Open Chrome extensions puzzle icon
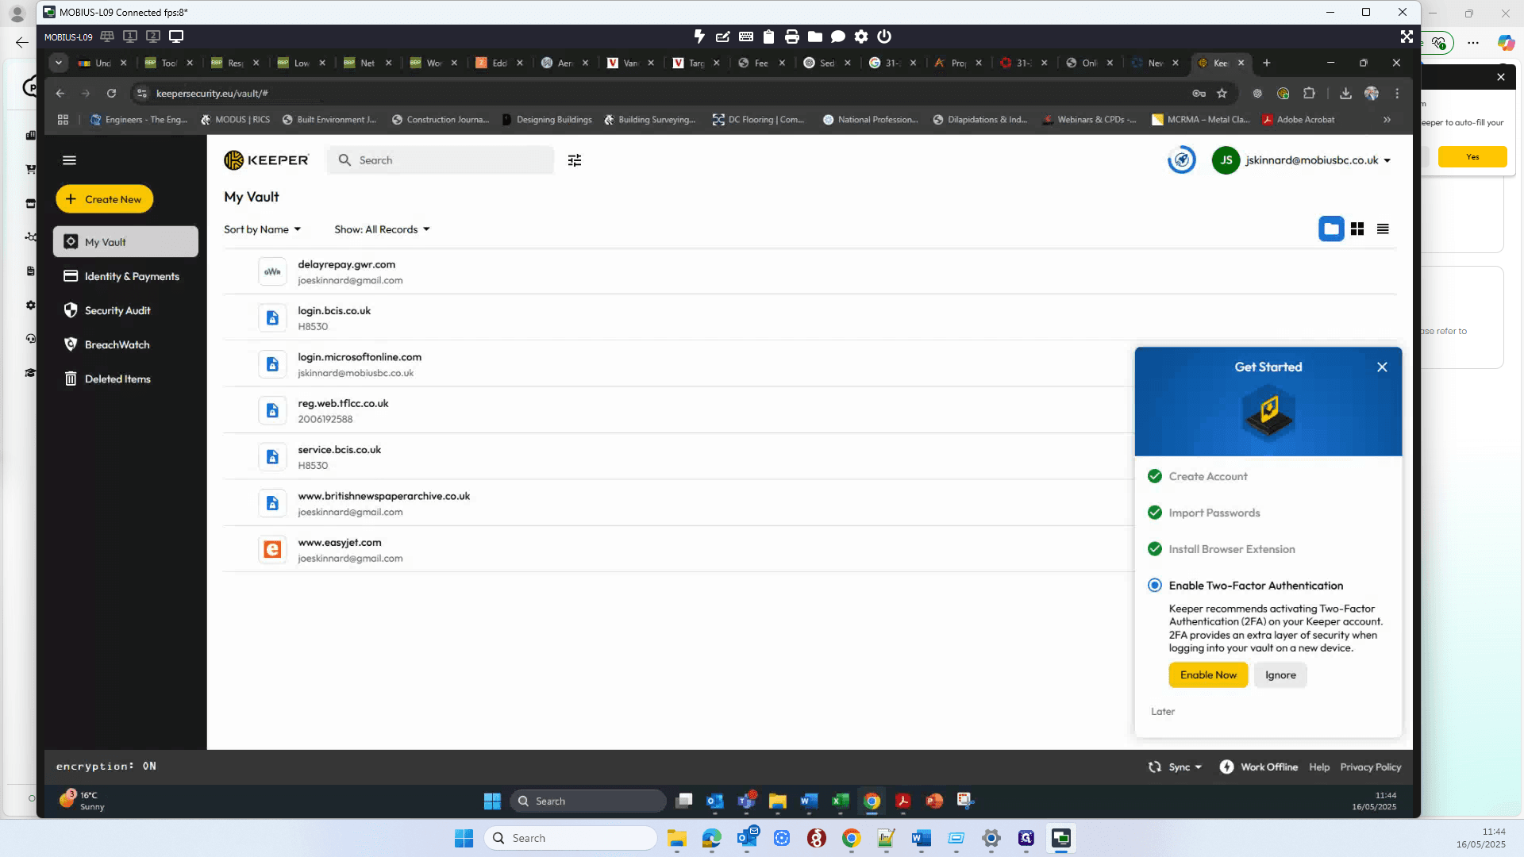This screenshot has height=857, width=1524. coord(1310,94)
